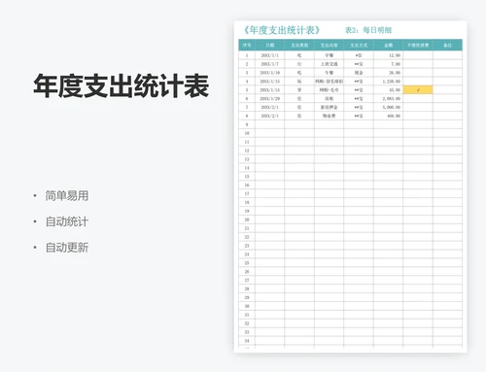486x372 pixels.
Task: Click the teal 《年度支出统计表》 sheet title
Action: (x=282, y=30)
